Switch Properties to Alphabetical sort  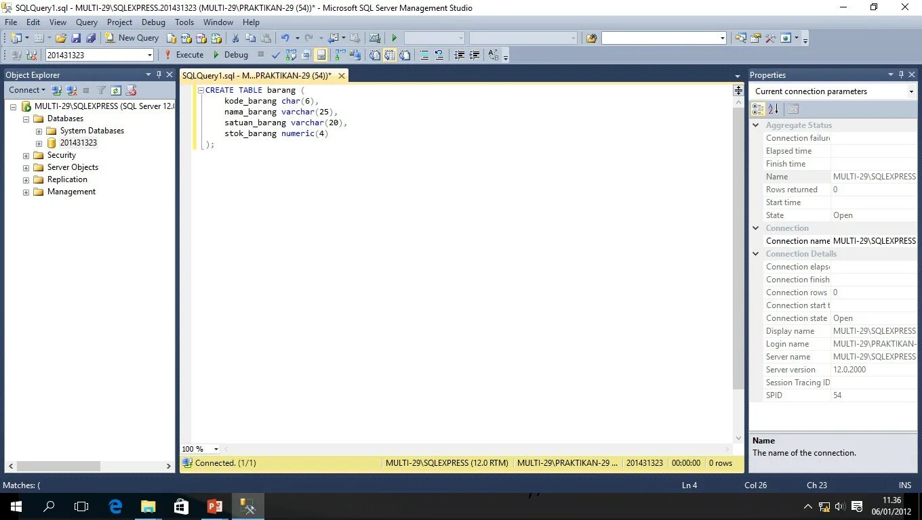773,109
